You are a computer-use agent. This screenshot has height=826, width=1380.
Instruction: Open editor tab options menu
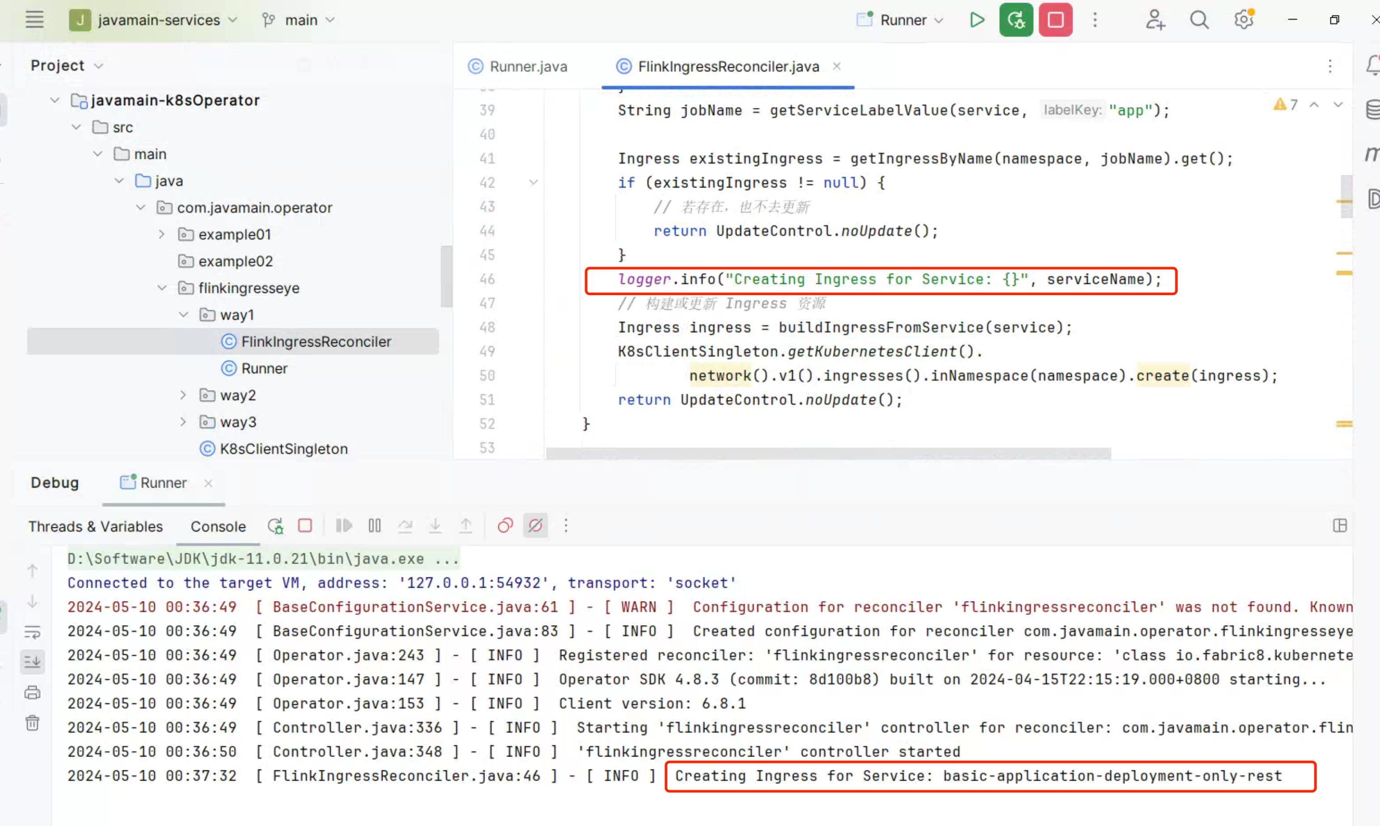(x=1330, y=66)
